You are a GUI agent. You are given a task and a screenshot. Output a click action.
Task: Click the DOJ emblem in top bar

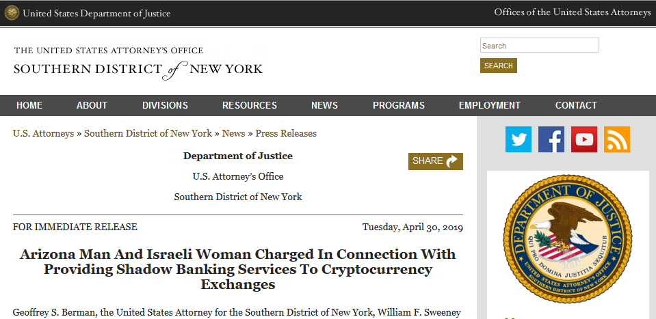click(12, 13)
